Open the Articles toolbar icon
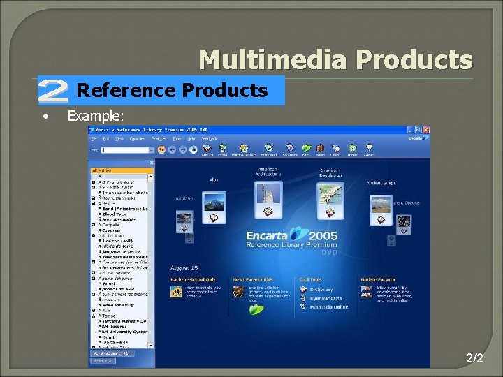The image size is (503, 377). click(x=207, y=150)
